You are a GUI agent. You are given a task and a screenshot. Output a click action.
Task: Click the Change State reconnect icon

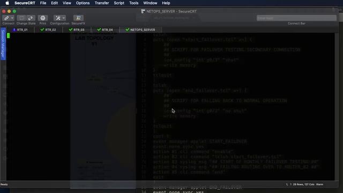click(31, 18)
